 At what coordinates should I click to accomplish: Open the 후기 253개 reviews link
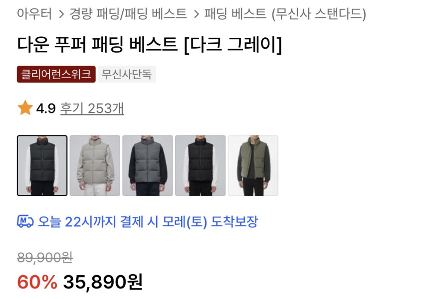coord(92,108)
